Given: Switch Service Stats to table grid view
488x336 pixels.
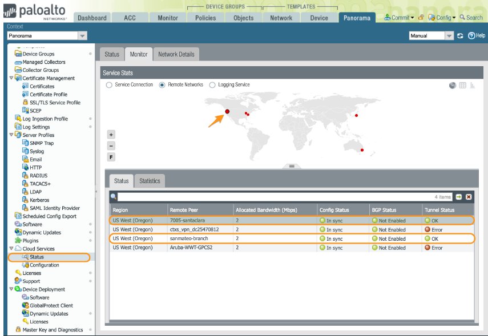Looking at the screenshot, I should [462, 86].
